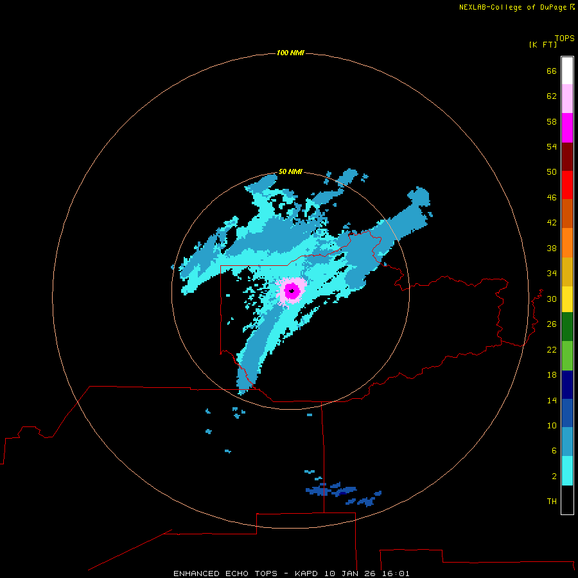The width and height of the screenshot is (578, 578).
Task: Click the yellow swatch near 30
Action: coord(567,299)
